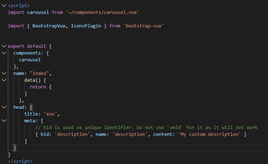The image size is (268, 164).
Task: Place cursor on IconsPlugin identifier
Action: [86, 26]
